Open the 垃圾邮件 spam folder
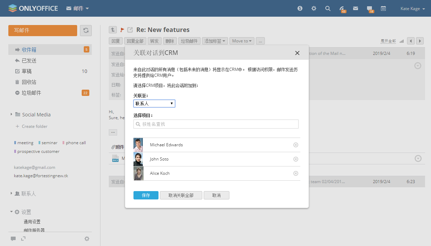 point(31,93)
